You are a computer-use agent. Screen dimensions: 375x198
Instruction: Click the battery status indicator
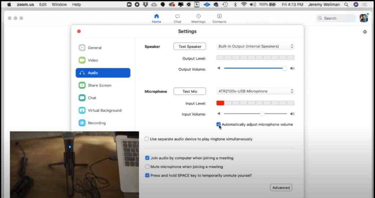pyautogui.click(x=267, y=4)
